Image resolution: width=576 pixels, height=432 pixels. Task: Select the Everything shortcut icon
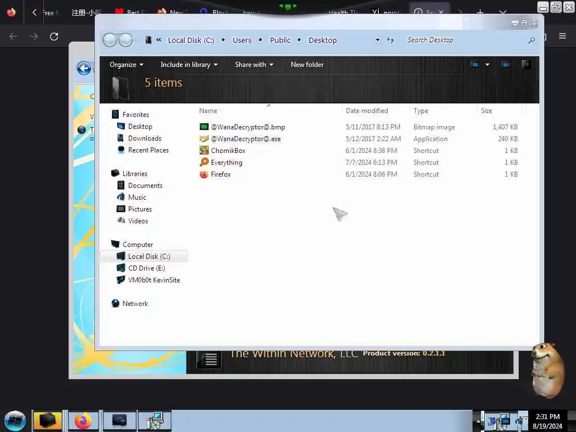click(x=204, y=162)
